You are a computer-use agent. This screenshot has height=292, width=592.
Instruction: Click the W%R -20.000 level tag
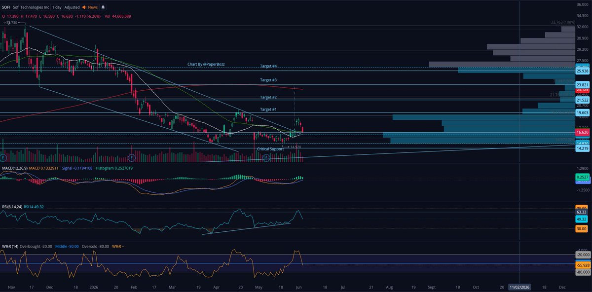click(583, 255)
